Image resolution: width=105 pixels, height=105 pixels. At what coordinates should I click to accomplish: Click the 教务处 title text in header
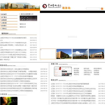pyautogui.click(x=66, y=8)
